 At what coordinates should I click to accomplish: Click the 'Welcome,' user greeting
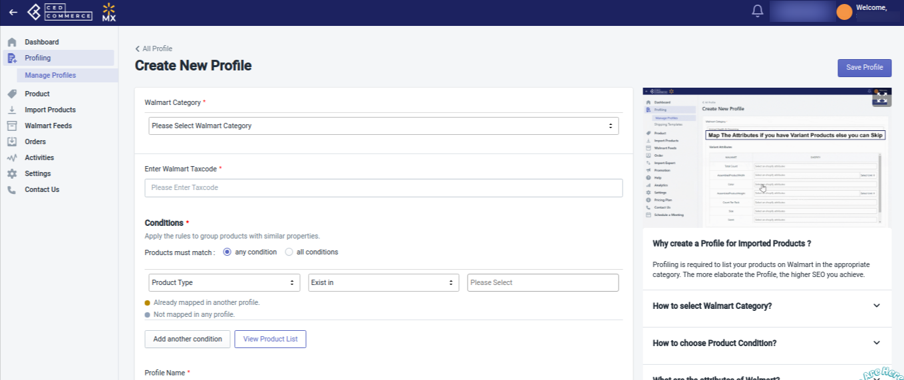pyautogui.click(x=871, y=7)
